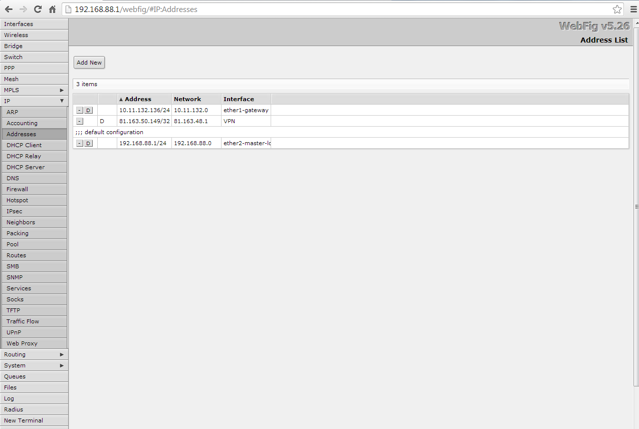Image resolution: width=639 pixels, height=429 pixels.
Task: Open the Files menu
Action: pyautogui.click(x=34, y=387)
